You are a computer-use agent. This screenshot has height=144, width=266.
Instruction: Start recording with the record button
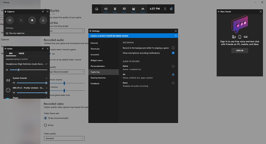click(32, 20)
